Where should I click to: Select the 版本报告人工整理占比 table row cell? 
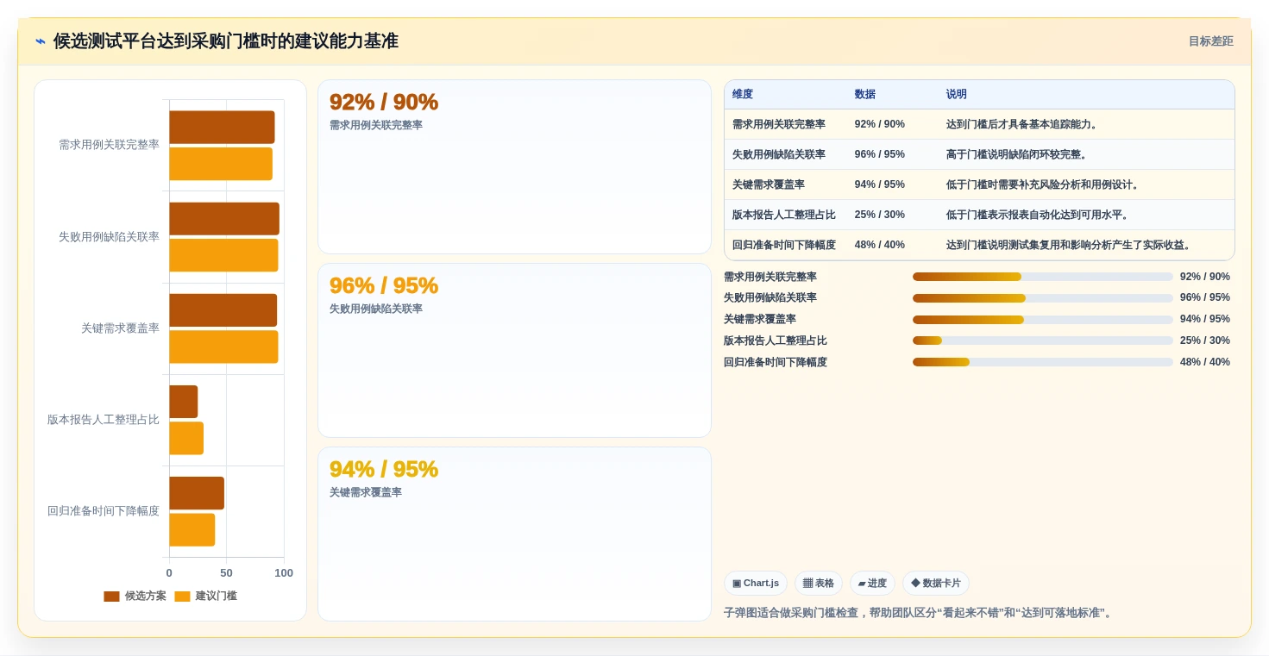(x=784, y=215)
